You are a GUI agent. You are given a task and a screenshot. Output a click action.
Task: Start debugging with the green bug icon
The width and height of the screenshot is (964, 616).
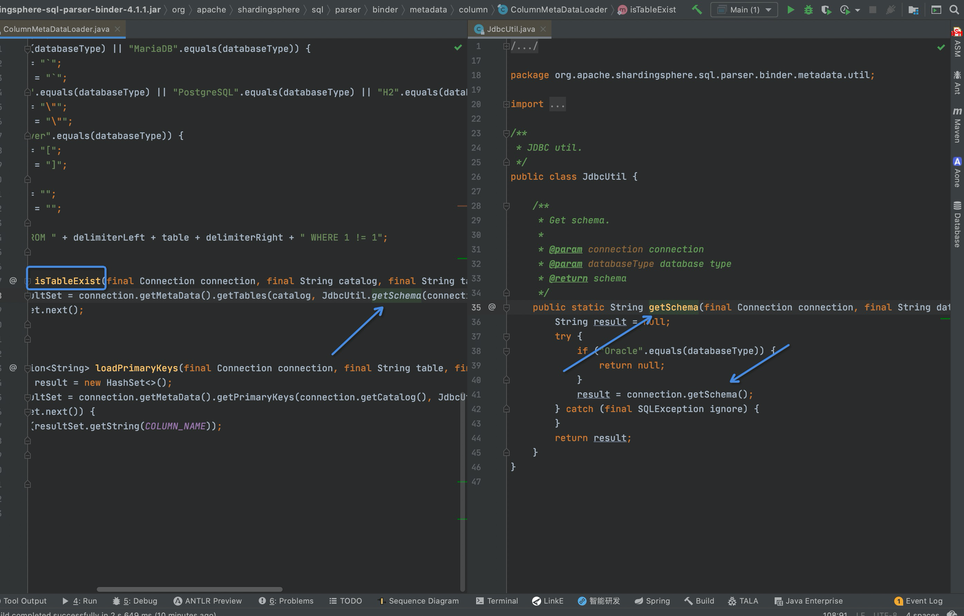pyautogui.click(x=808, y=10)
